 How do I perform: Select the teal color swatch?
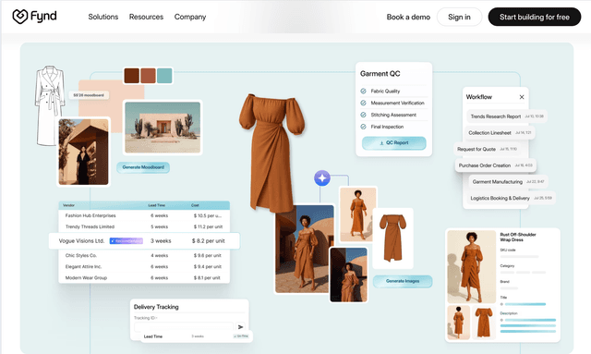tap(164, 76)
